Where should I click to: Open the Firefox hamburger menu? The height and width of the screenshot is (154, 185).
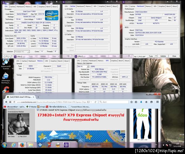click(157, 102)
